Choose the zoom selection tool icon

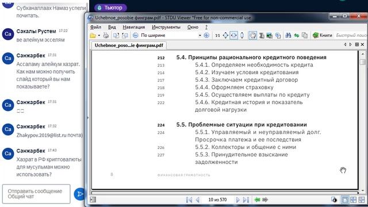(278, 36)
